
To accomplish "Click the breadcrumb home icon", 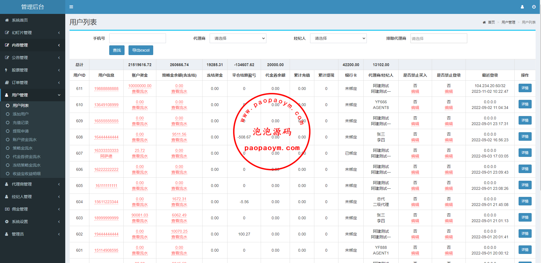I will 484,22.
